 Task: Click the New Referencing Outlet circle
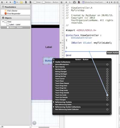107,105
